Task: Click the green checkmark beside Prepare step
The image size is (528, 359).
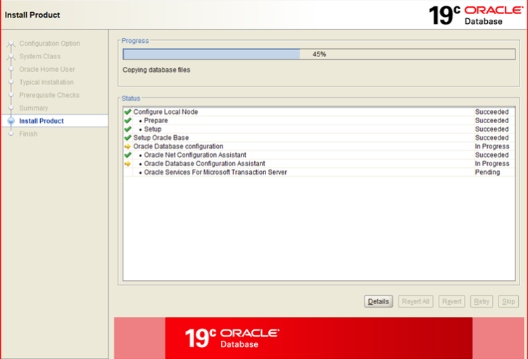Action: (127, 120)
